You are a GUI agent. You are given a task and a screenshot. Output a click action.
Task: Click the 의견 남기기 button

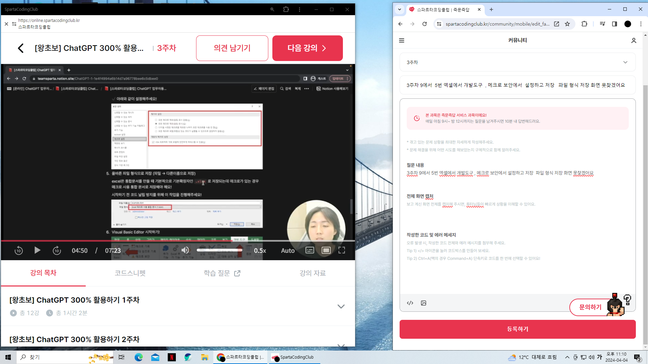pyautogui.click(x=232, y=48)
